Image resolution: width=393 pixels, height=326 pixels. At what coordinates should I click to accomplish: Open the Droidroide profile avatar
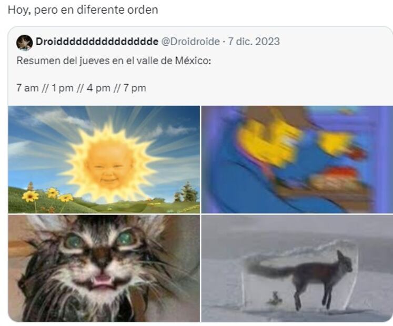pyautogui.click(x=24, y=43)
